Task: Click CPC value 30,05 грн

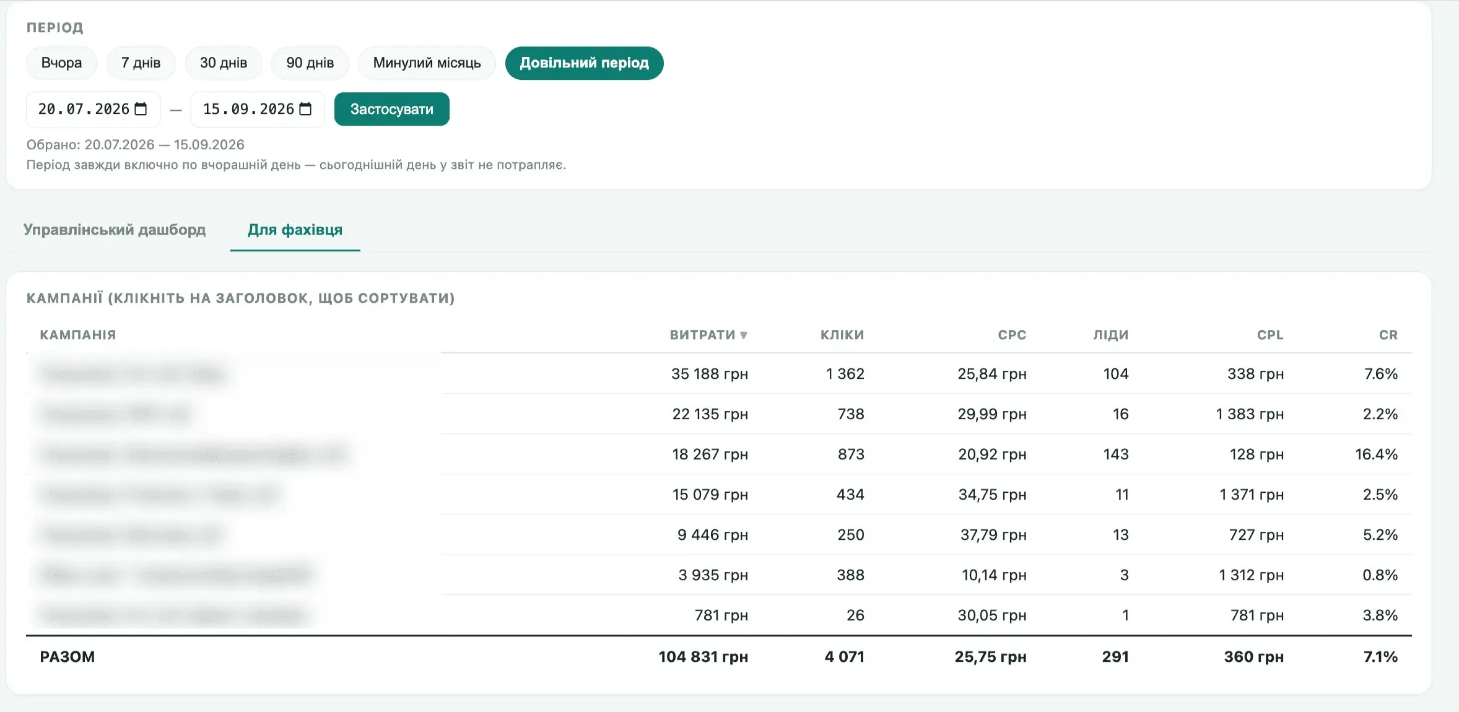Action: (x=992, y=615)
